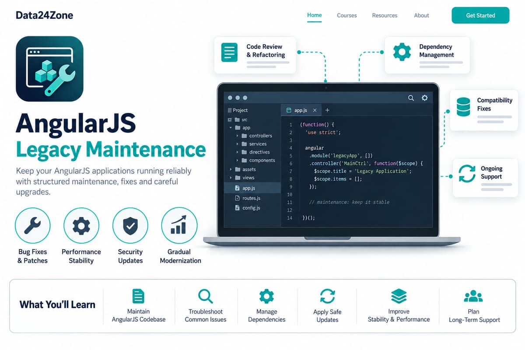Click the Manage Dependencies gear icon
Screen dimensions: 525x350
pyautogui.click(x=266, y=296)
